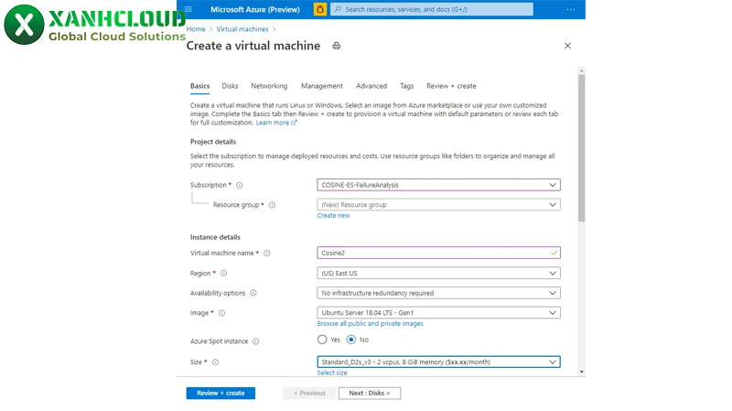Show info tooltip for Azure Spot instance
732x411 pixels.
256,341
